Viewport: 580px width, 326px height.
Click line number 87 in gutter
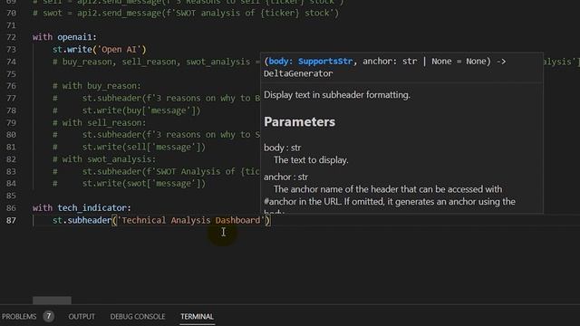click(12, 220)
